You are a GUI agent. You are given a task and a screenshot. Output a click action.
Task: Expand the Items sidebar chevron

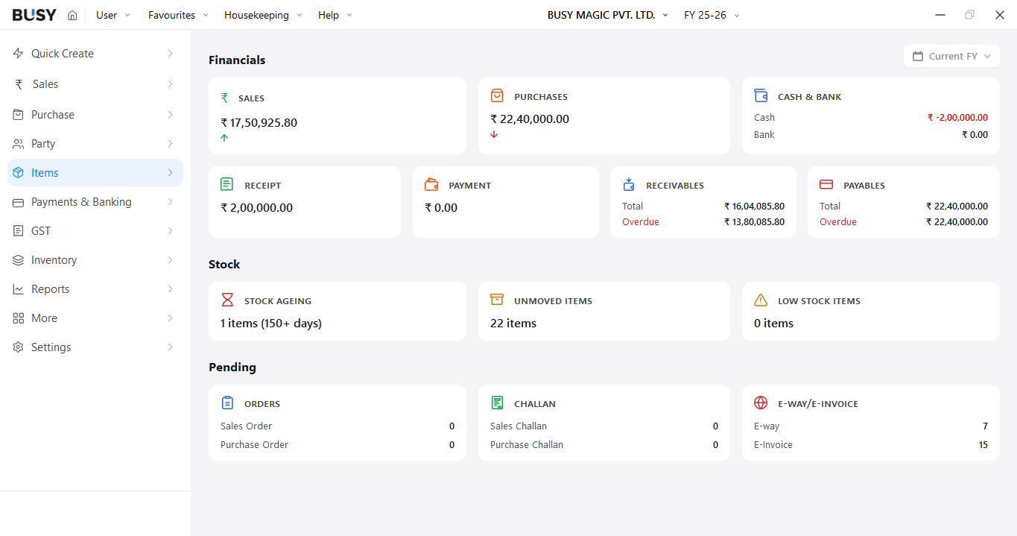pyautogui.click(x=170, y=173)
